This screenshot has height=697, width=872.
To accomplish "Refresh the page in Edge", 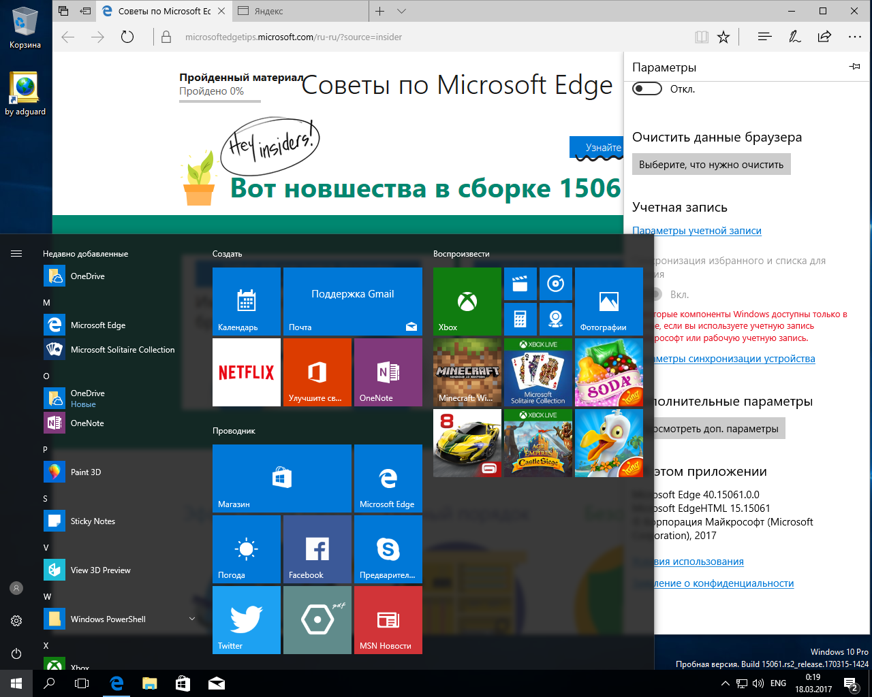I will 127,37.
